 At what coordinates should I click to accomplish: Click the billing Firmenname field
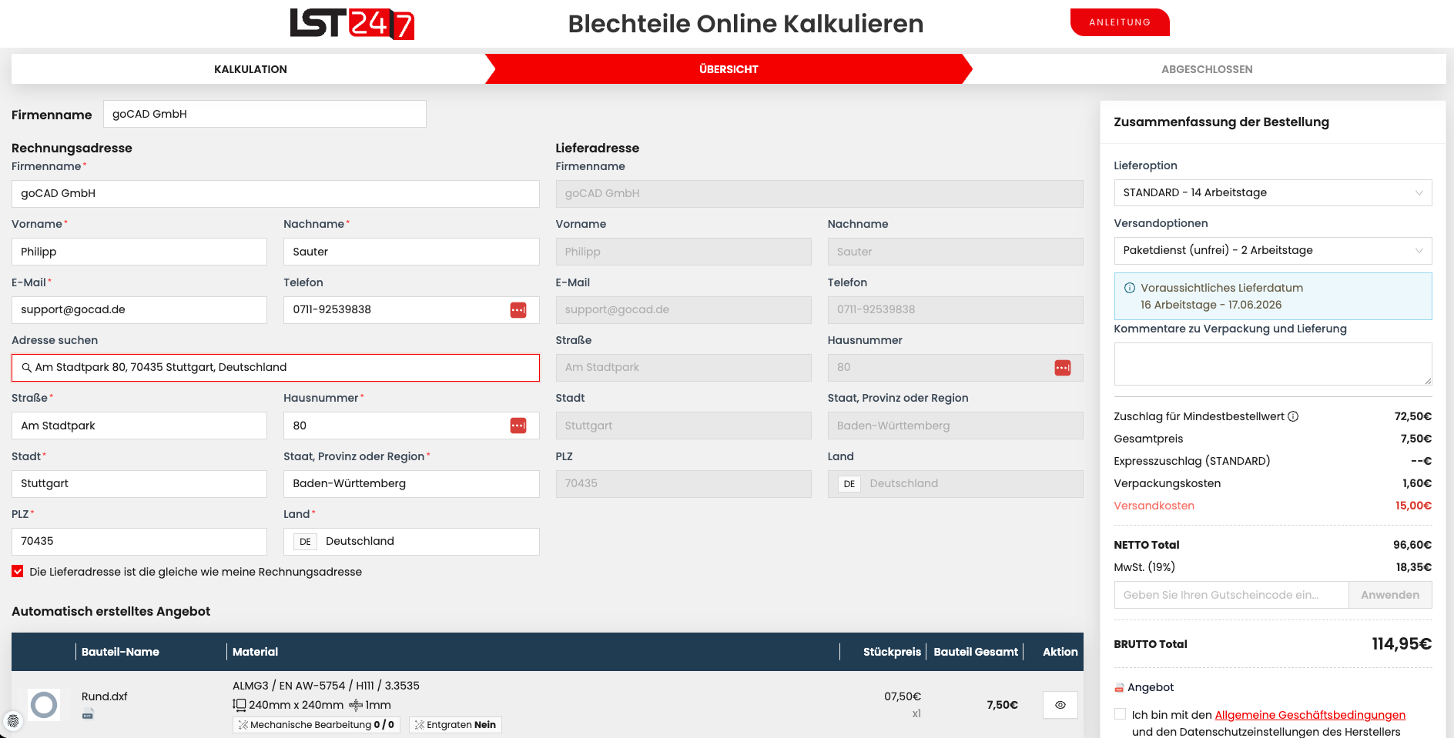[276, 194]
